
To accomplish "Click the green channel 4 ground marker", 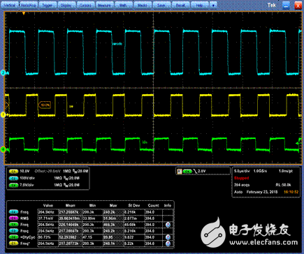I will click(x=3, y=149).
